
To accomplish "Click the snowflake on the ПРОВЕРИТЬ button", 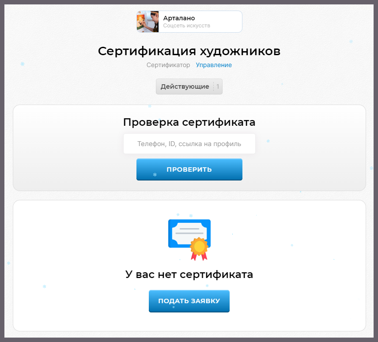I will tap(155, 175).
